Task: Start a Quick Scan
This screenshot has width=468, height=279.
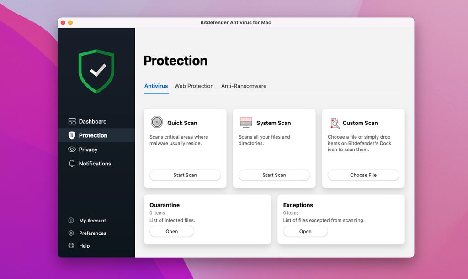Action: [185, 175]
